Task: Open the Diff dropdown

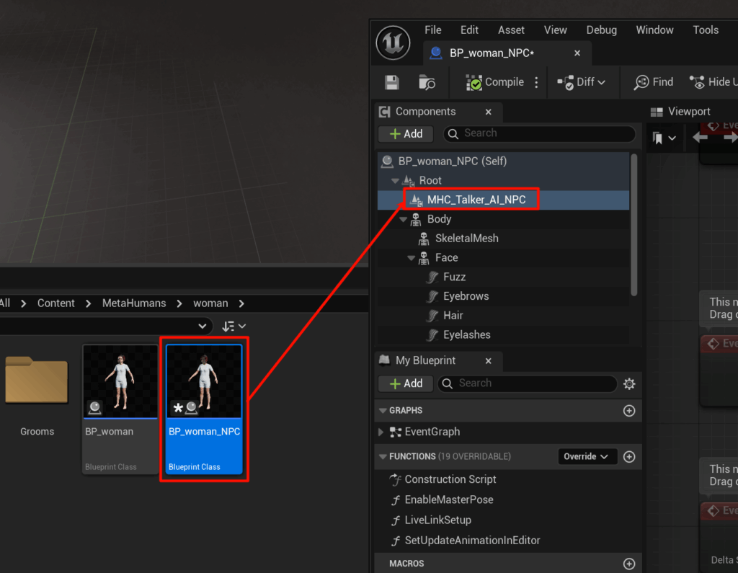Action: click(582, 82)
